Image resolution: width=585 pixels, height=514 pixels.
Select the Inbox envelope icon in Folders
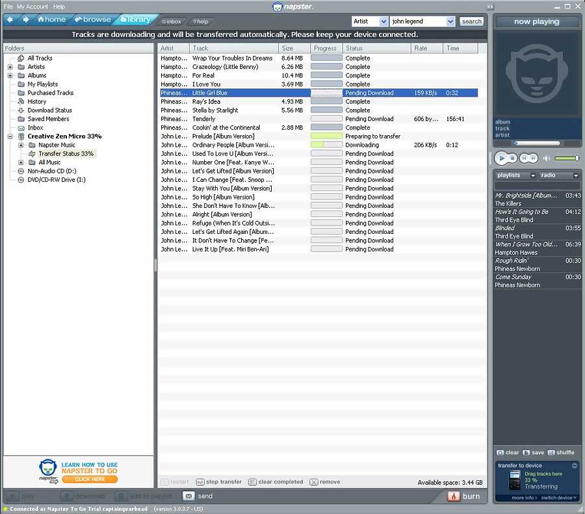(21, 127)
